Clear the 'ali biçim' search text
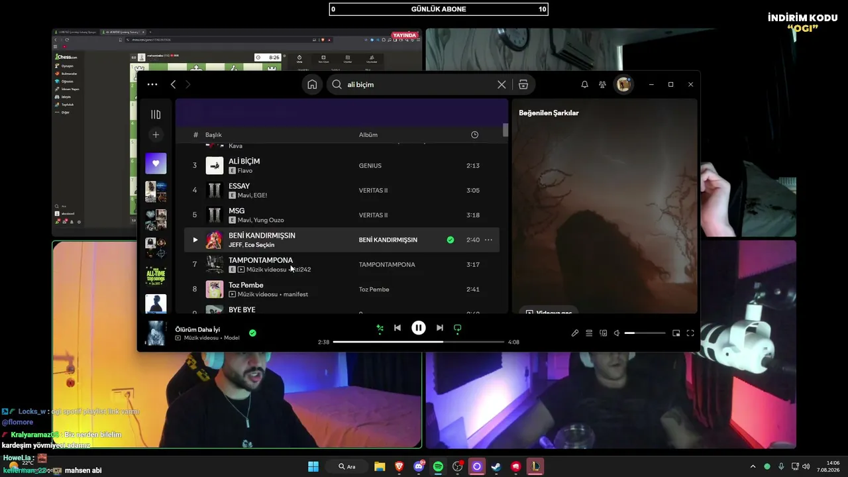 pos(502,84)
